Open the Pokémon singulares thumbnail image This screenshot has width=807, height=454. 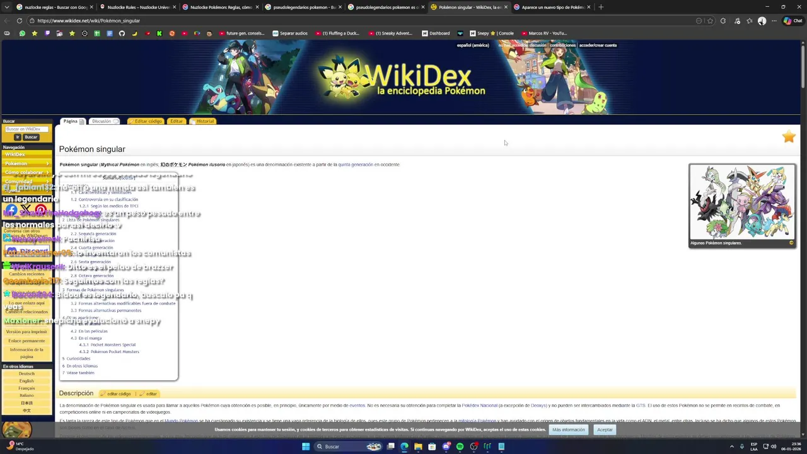[742, 202]
